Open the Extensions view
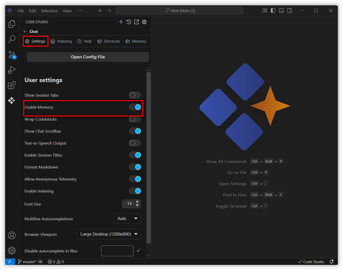 point(12,85)
